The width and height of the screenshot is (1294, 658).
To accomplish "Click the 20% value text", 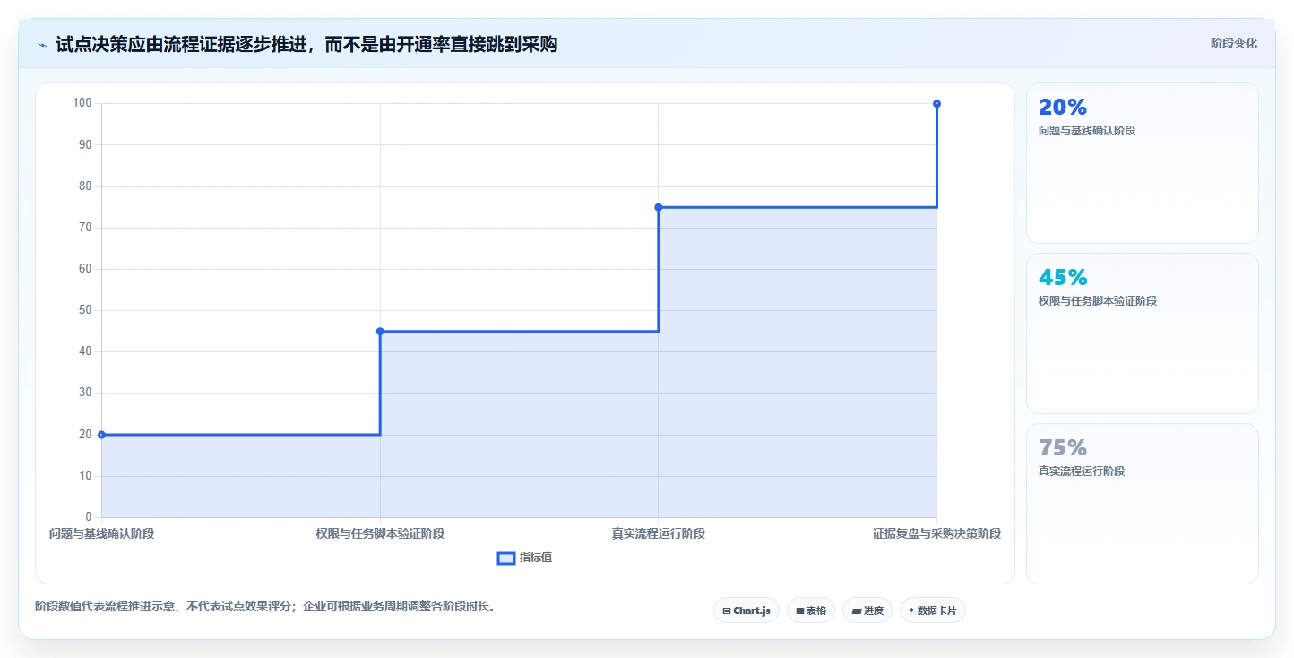I will coord(1063,107).
